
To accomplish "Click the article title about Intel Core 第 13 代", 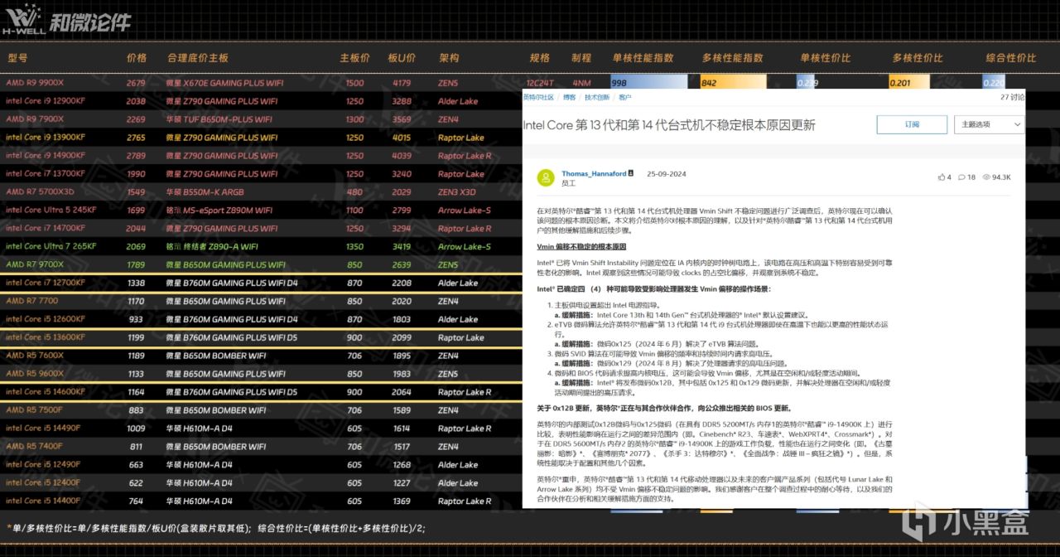I will [x=669, y=125].
